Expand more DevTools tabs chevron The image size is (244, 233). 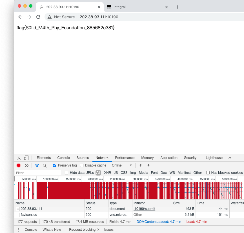pos(230,158)
